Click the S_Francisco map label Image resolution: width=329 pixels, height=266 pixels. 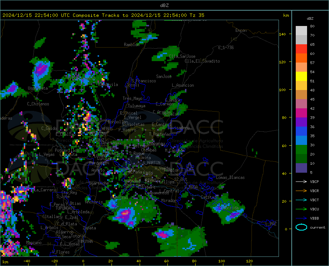coord(144,81)
